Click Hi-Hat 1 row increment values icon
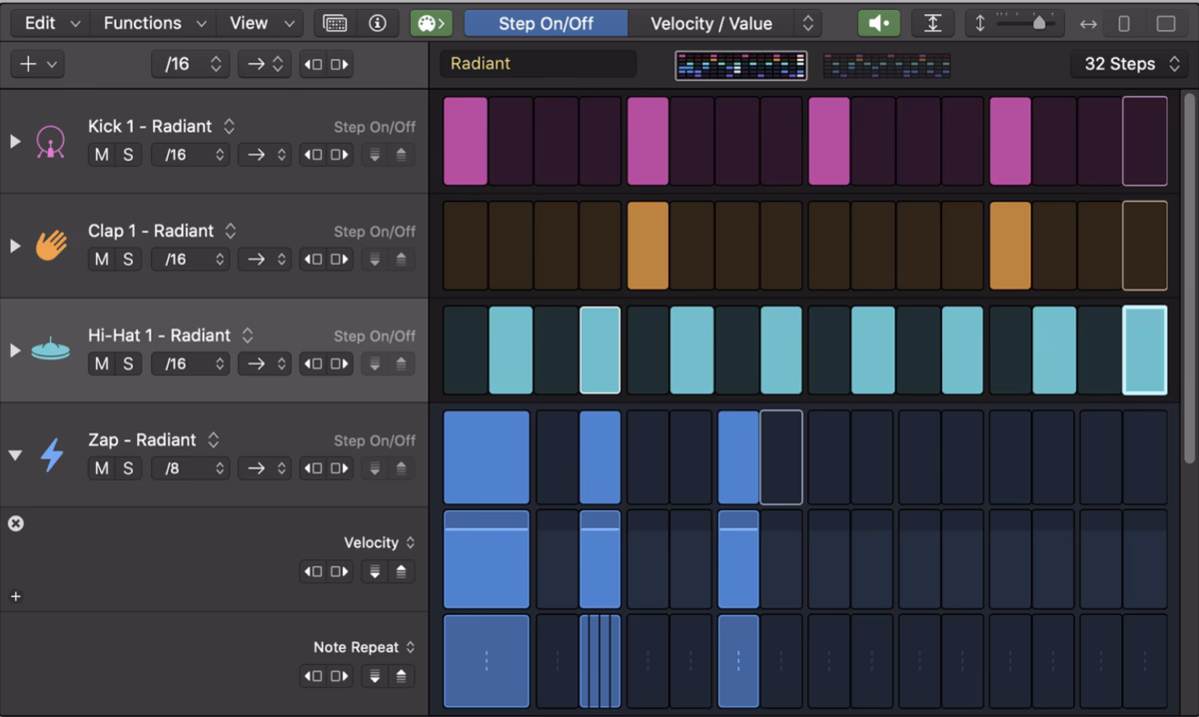This screenshot has width=1199, height=717. pos(401,363)
